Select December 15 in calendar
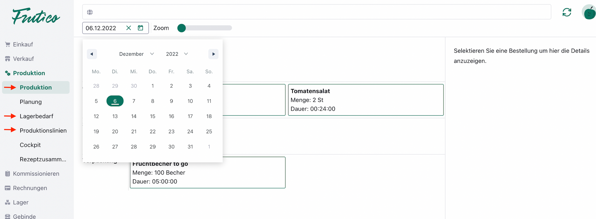This screenshot has width=596, height=219. click(x=153, y=116)
